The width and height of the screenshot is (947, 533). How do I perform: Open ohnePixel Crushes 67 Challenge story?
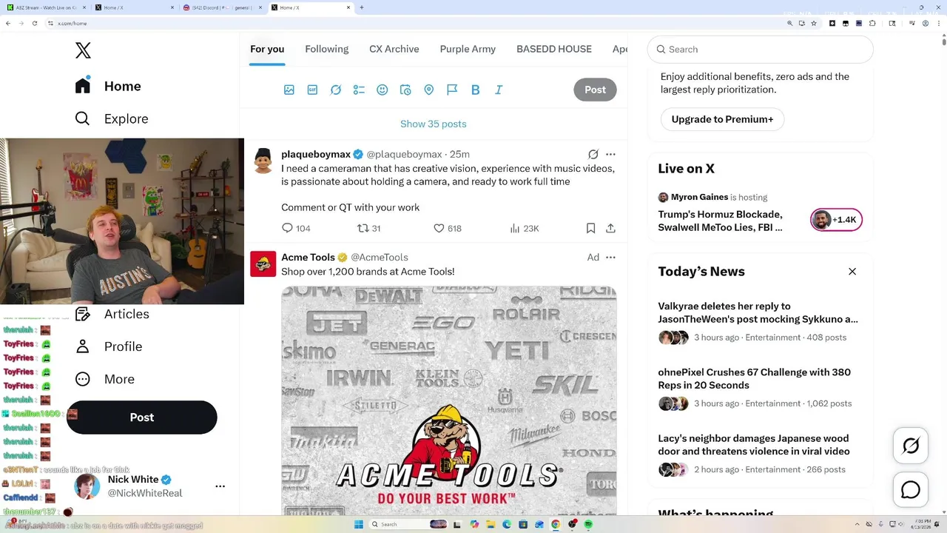click(754, 378)
